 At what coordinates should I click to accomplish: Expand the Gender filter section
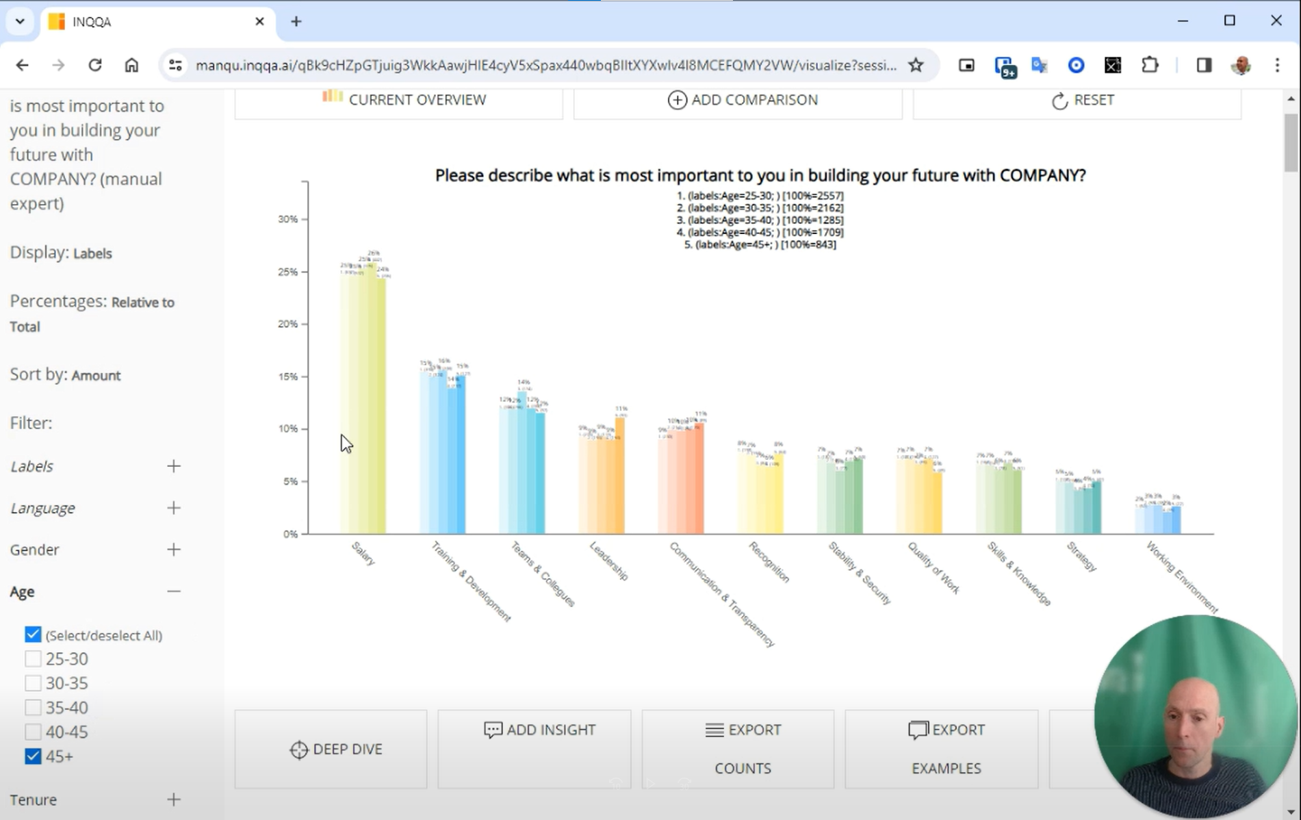coord(174,550)
